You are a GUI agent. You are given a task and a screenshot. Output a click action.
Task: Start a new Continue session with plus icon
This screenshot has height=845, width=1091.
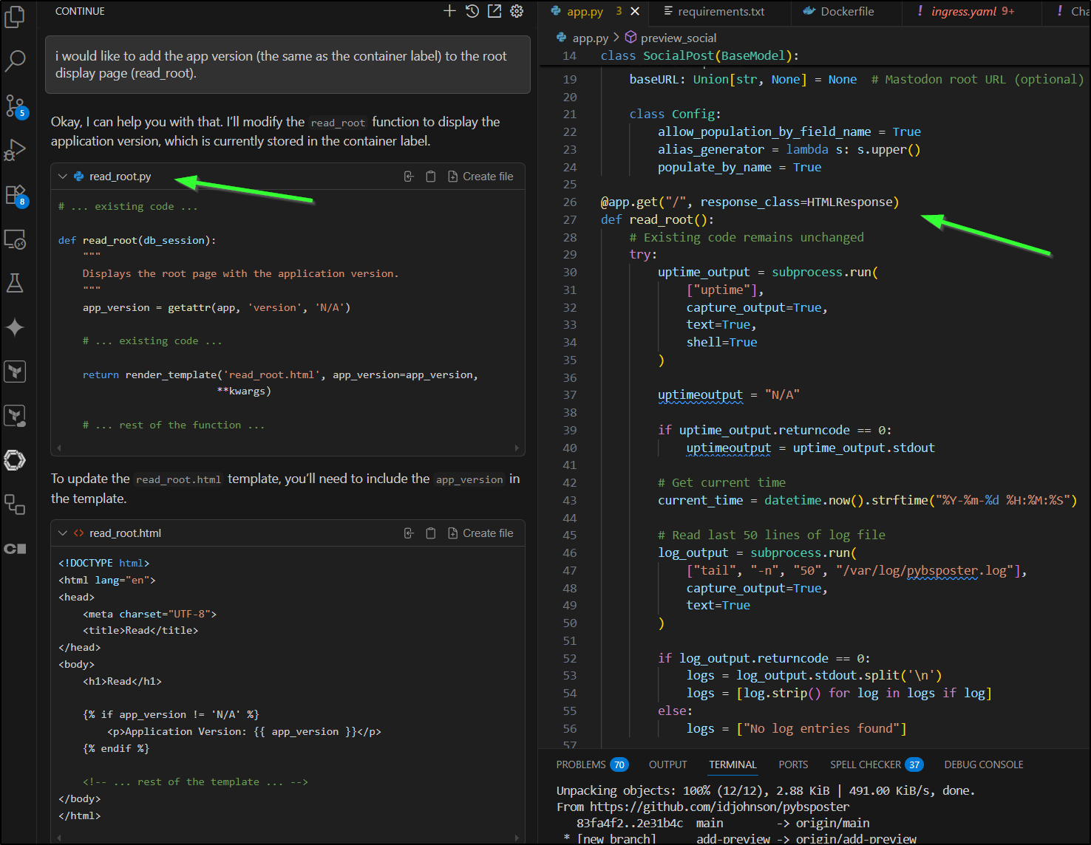(x=449, y=11)
